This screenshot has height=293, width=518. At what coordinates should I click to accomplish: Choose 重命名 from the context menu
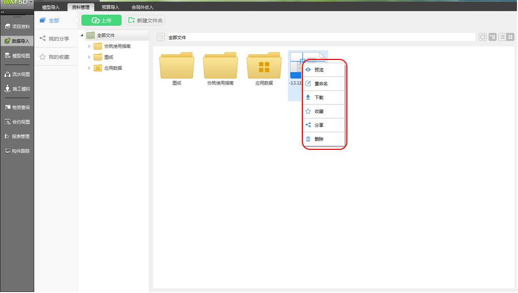pos(324,84)
